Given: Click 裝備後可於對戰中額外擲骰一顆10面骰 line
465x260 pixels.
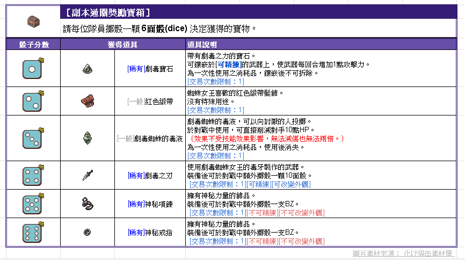Looking at the screenshot, I should point(250,176).
